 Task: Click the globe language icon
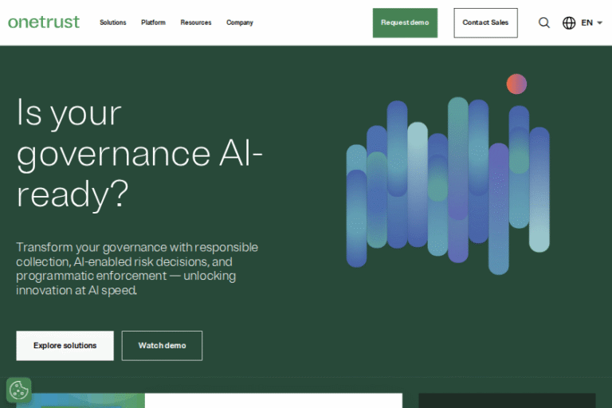point(569,23)
